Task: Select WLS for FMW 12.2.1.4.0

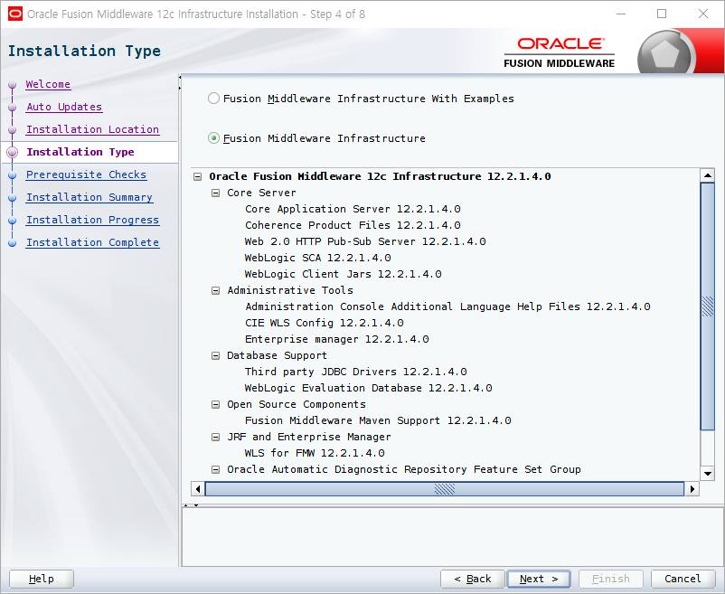Action: 315,453
